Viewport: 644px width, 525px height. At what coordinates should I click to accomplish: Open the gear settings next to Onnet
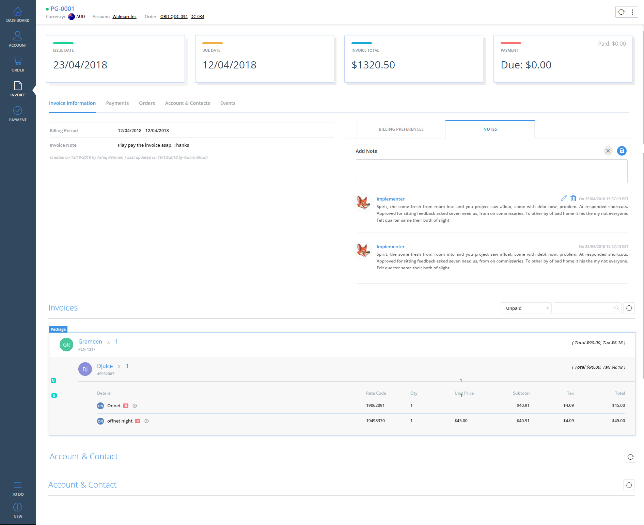pyautogui.click(x=135, y=406)
